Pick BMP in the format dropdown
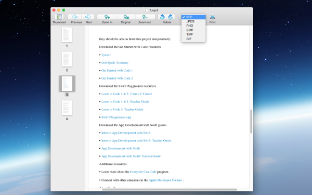 tap(193, 30)
